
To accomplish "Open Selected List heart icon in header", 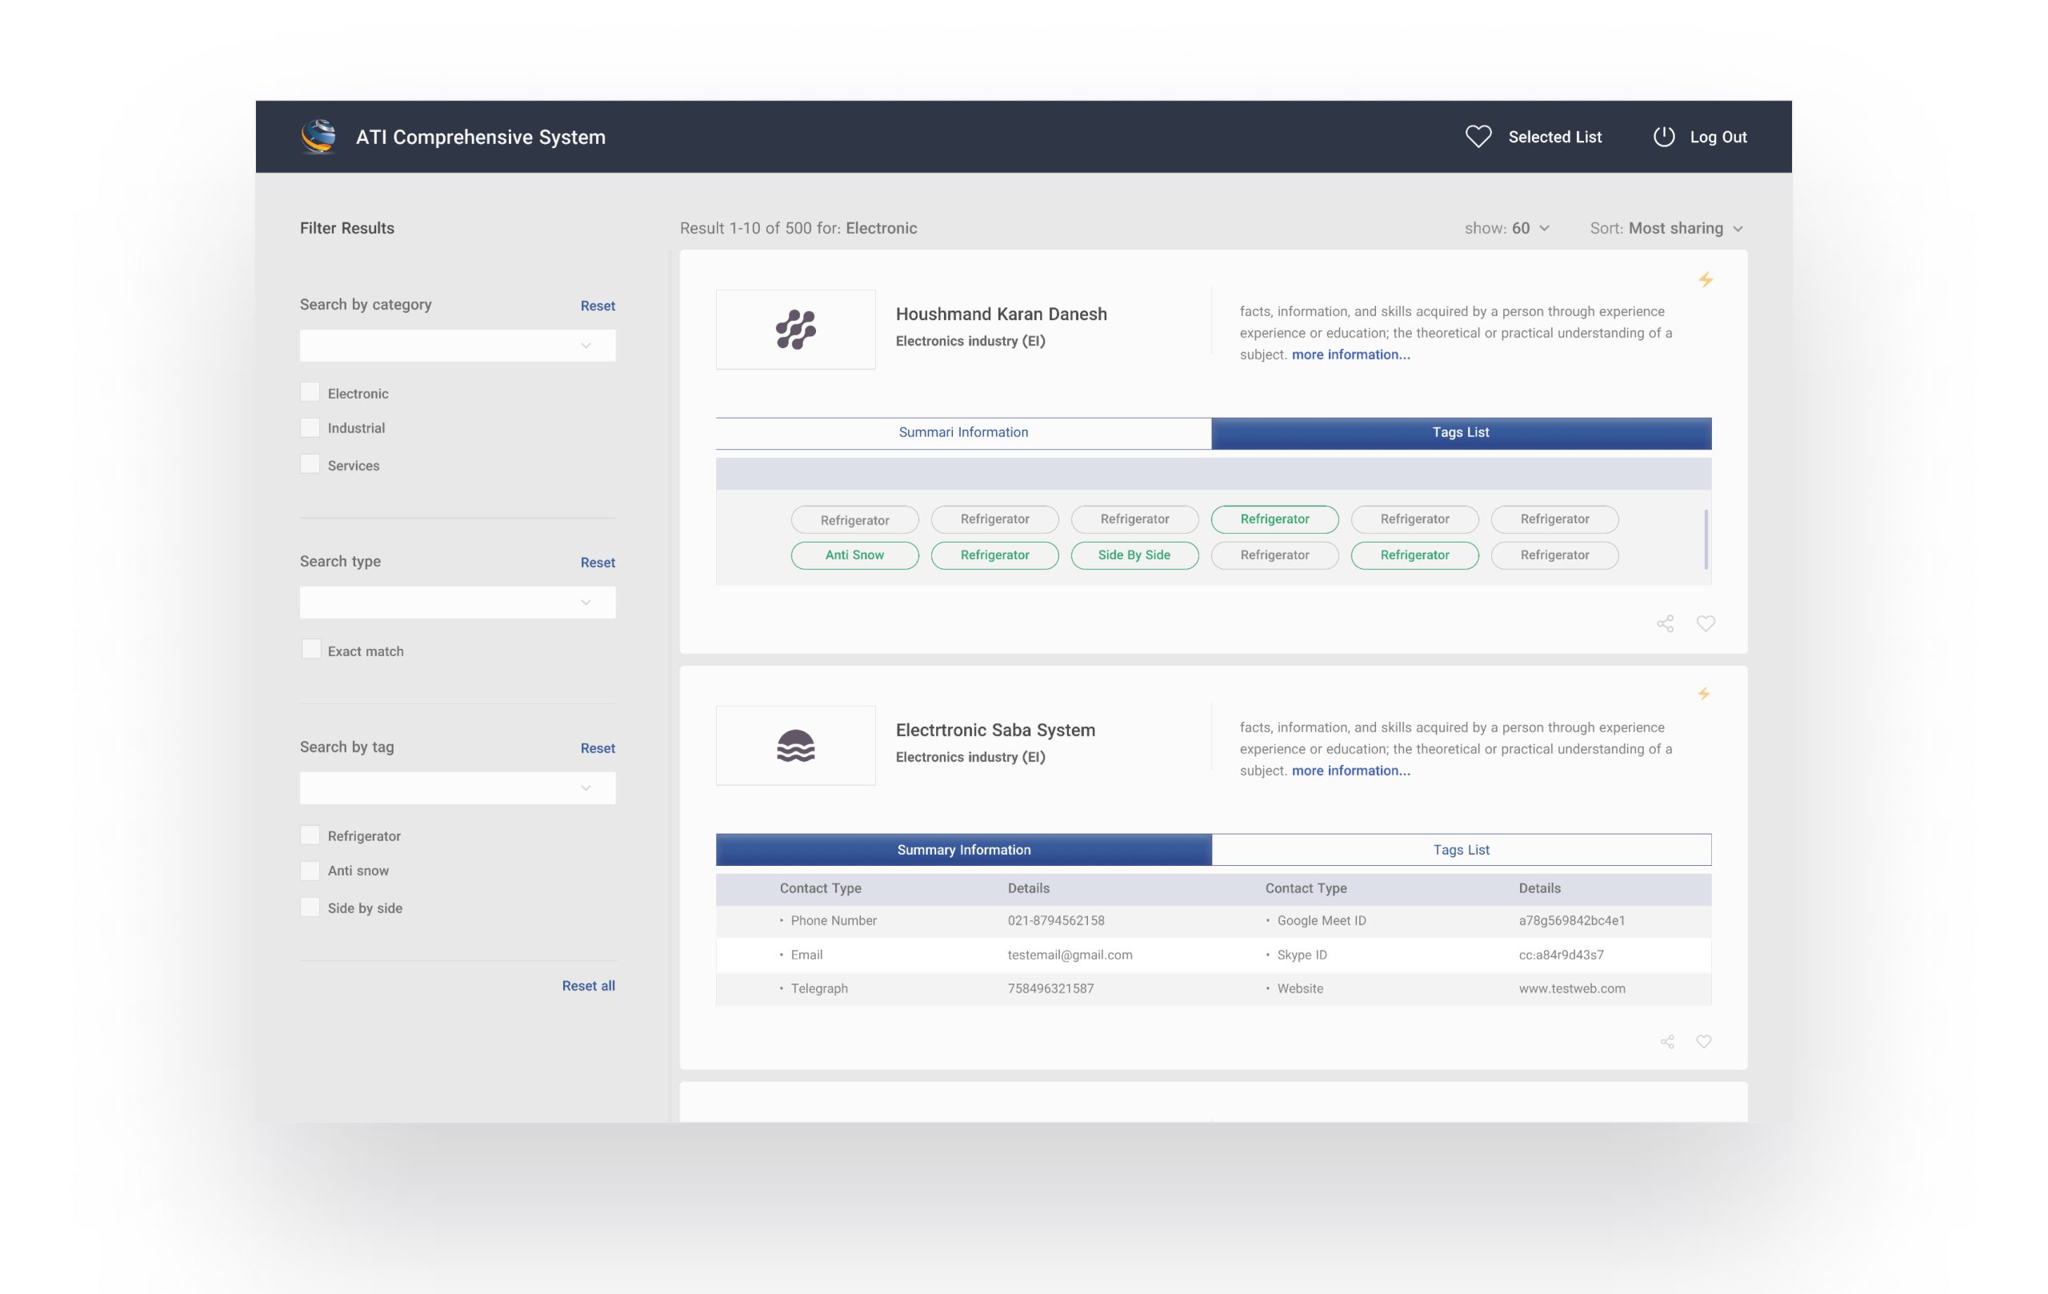I will coord(1478,137).
